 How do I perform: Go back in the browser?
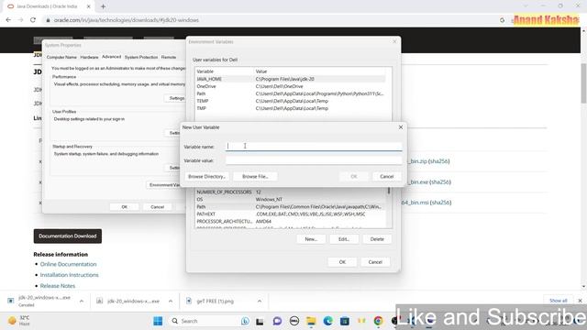click(8, 20)
